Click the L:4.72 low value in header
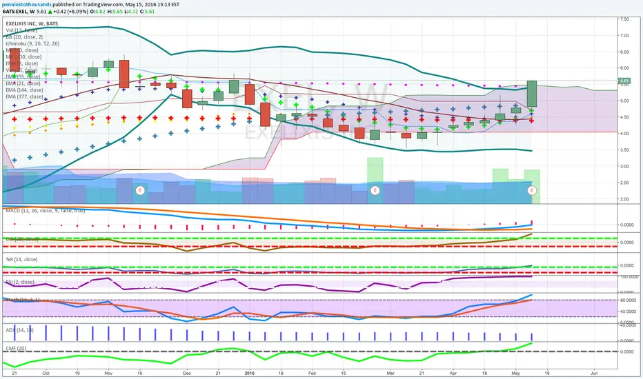 131,12
